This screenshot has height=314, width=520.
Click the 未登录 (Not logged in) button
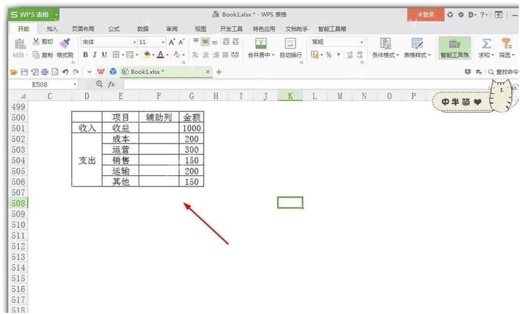point(426,14)
